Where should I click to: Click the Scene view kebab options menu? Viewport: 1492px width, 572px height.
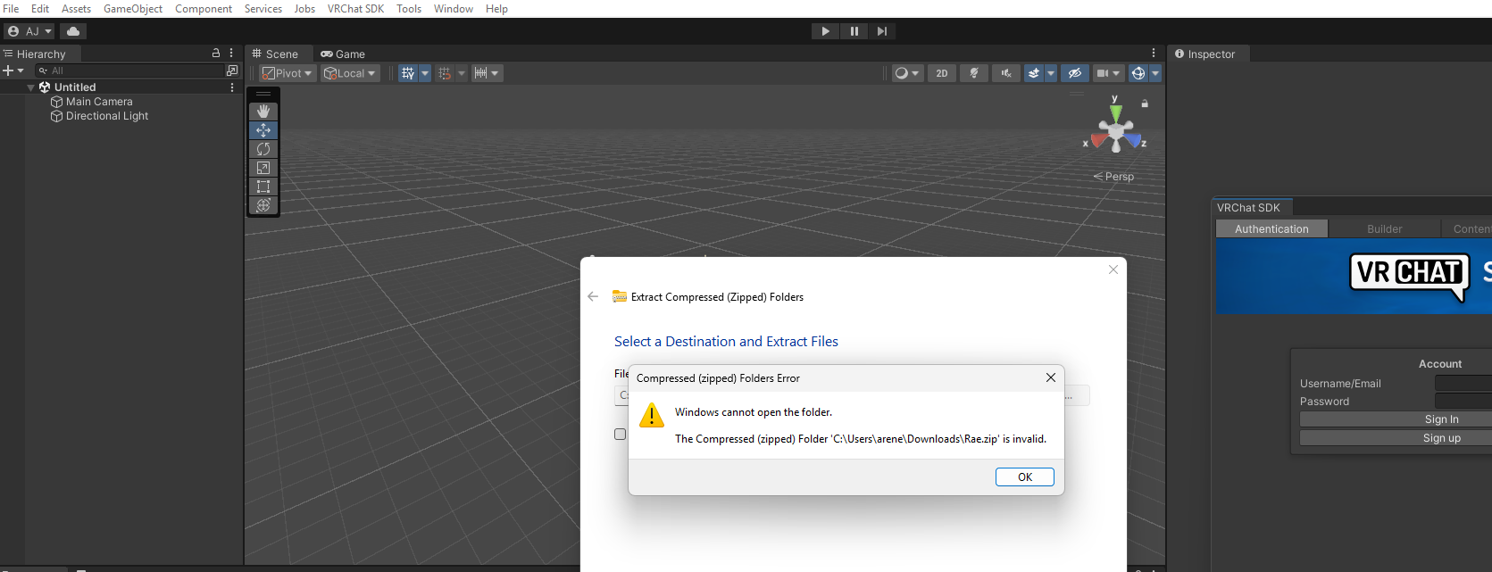1154,54
